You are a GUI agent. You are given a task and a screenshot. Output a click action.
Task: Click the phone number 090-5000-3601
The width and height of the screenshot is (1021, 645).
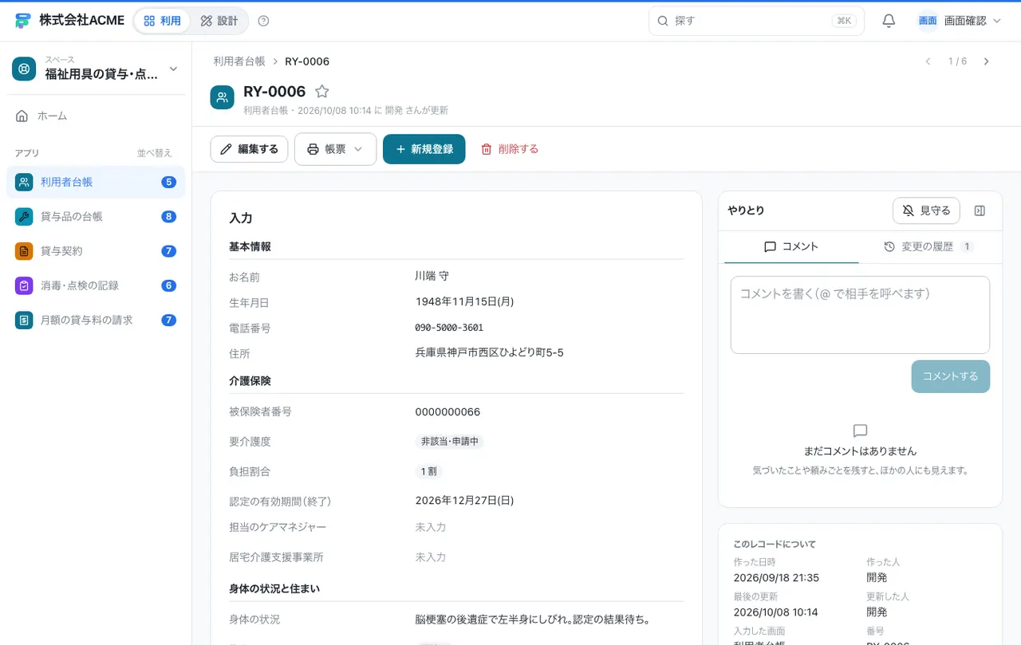point(449,328)
